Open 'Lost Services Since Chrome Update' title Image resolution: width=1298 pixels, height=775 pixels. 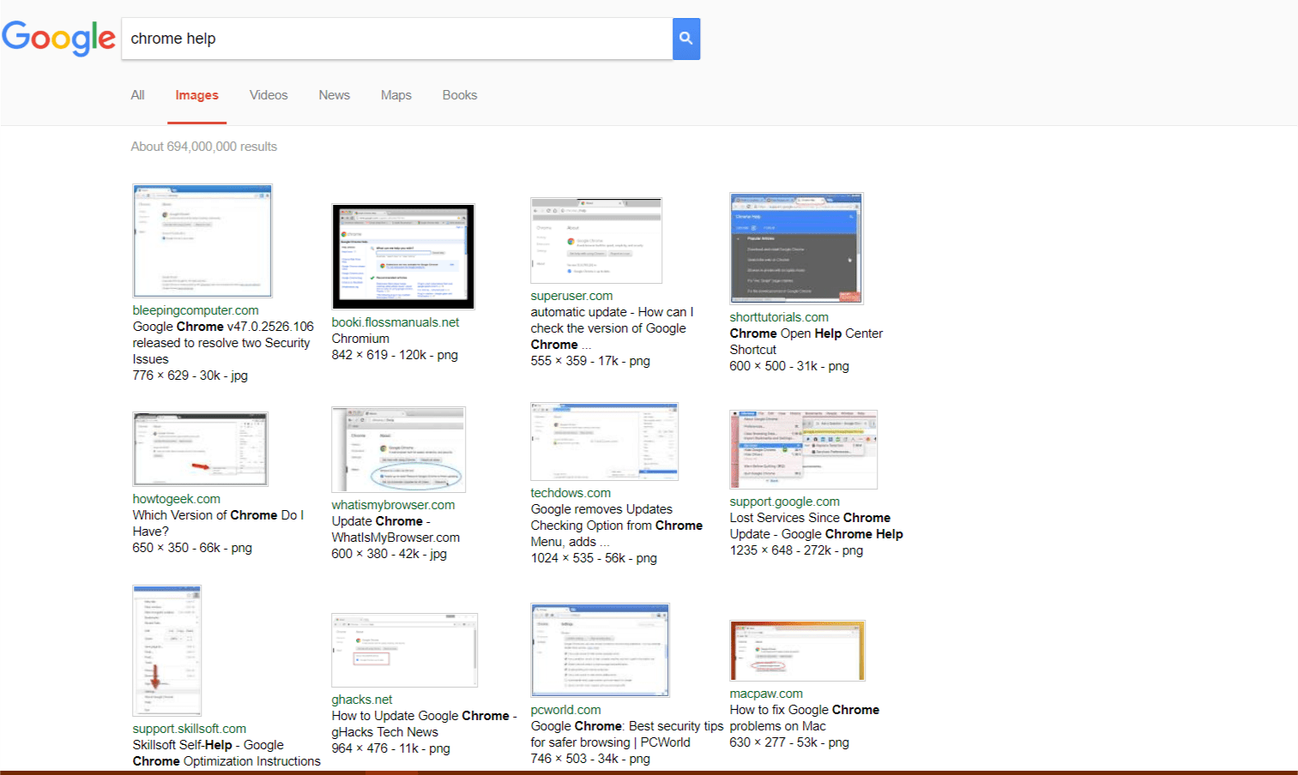[x=817, y=526]
